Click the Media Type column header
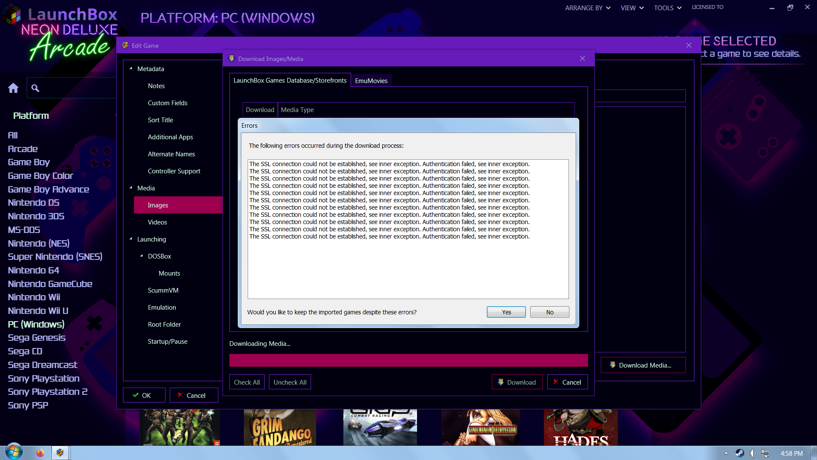This screenshot has height=460, width=817. pos(426,109)
